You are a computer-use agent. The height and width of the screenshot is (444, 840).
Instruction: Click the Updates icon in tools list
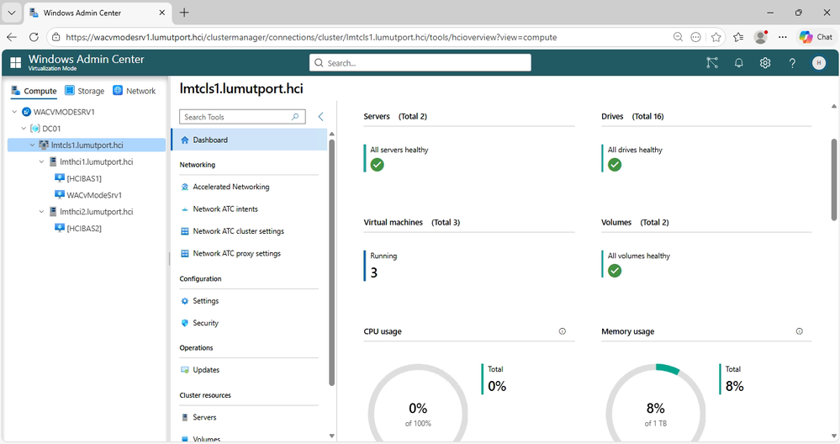click(185, 370)
